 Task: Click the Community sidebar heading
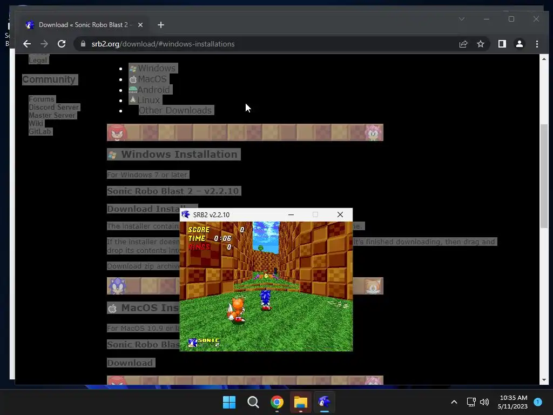click(x=49, y=79)
